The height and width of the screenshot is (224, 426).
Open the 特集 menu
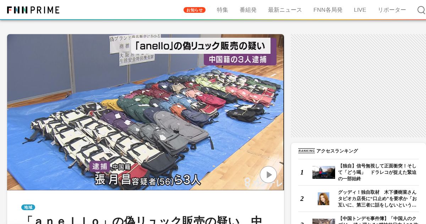[x=223, y=10]
